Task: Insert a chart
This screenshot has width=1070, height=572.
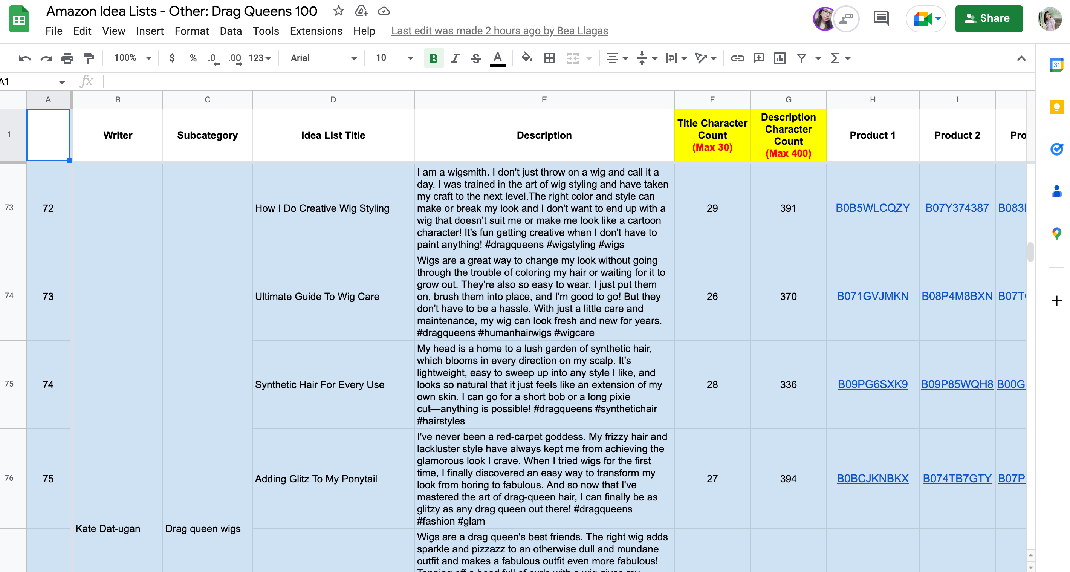Action: click(x=780, y=58)
